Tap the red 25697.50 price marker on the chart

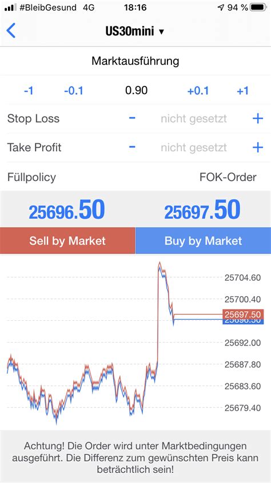coord(243,314)
